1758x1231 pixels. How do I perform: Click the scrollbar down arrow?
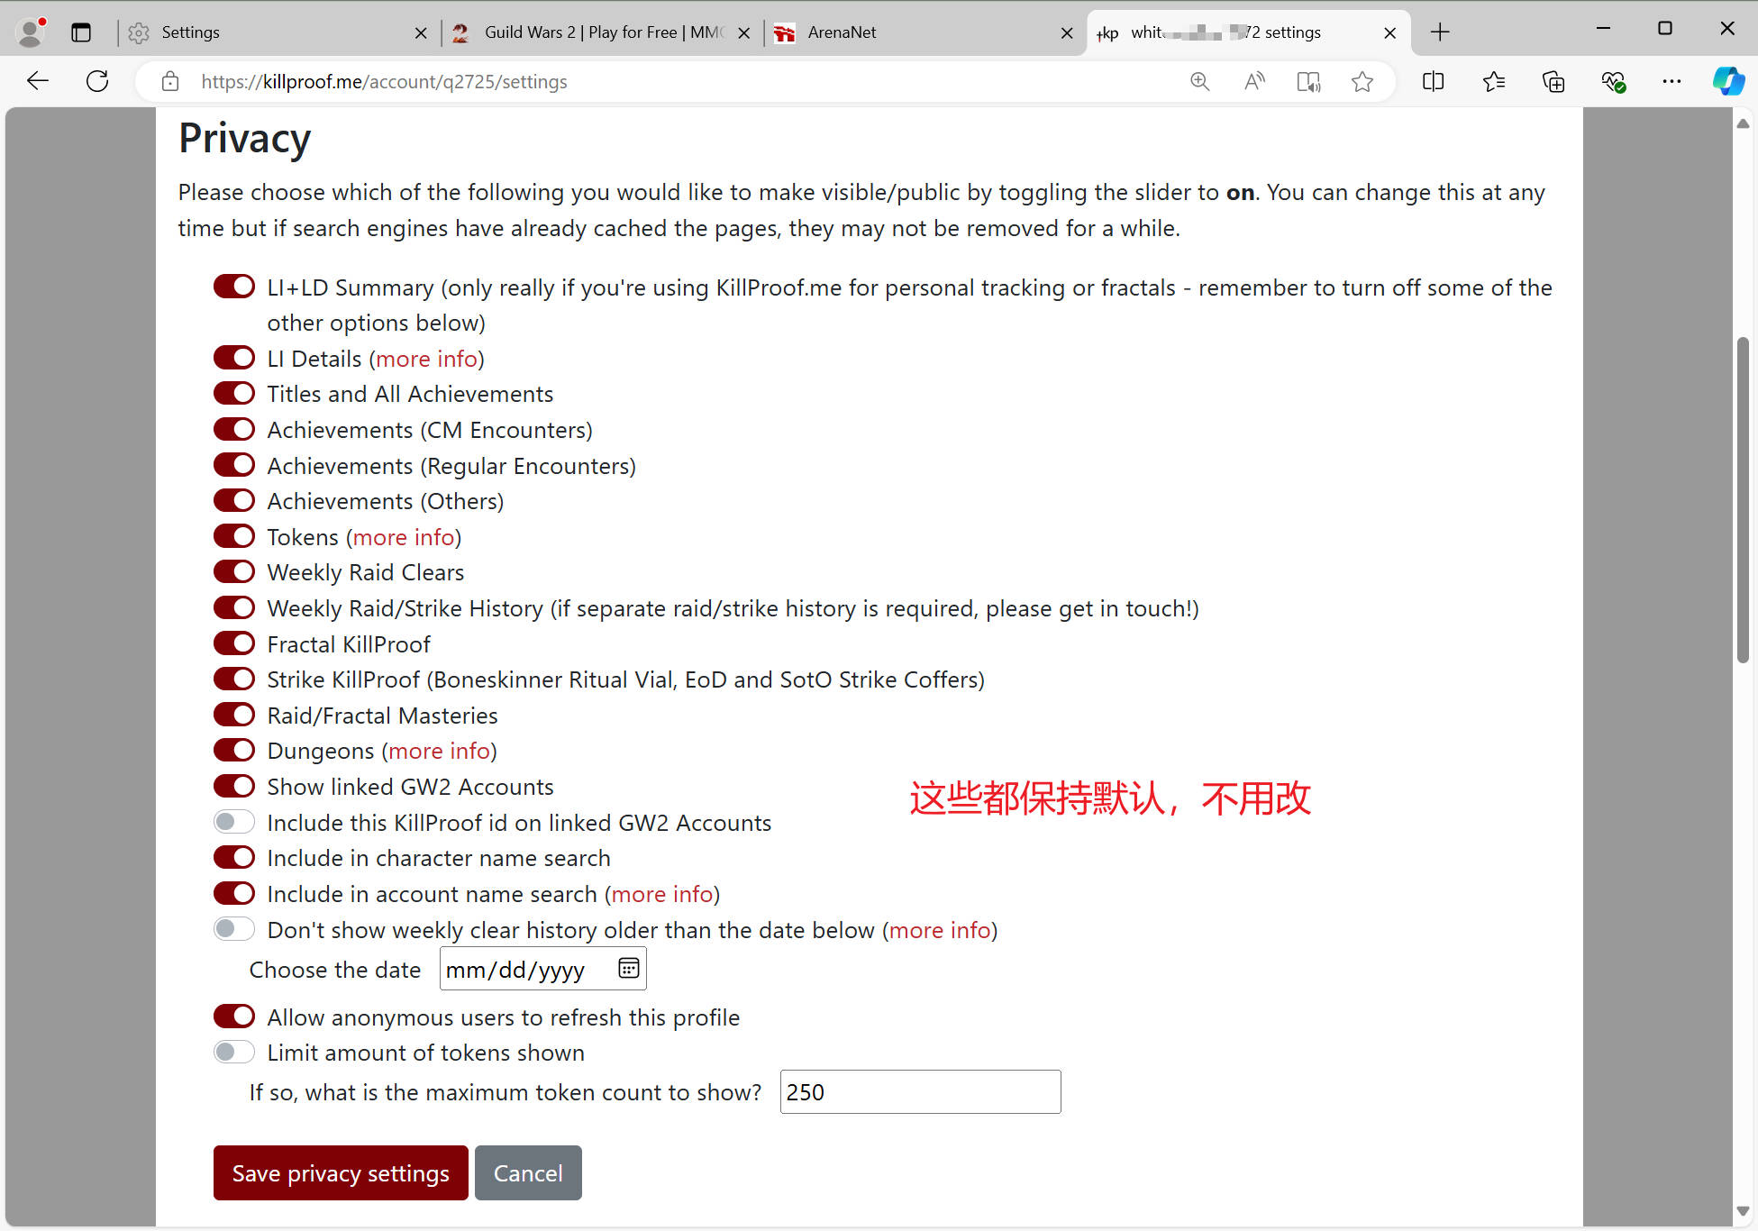[1743, 1212]
